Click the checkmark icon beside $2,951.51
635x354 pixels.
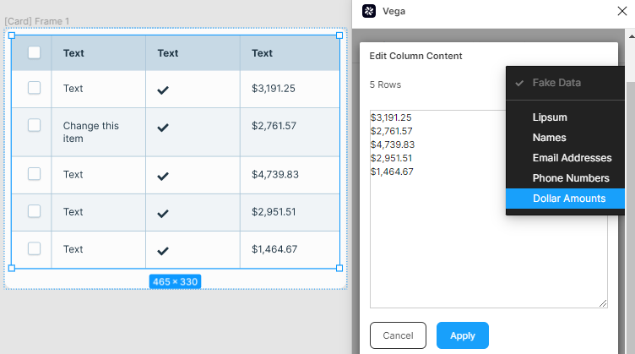tap(163, 214)
